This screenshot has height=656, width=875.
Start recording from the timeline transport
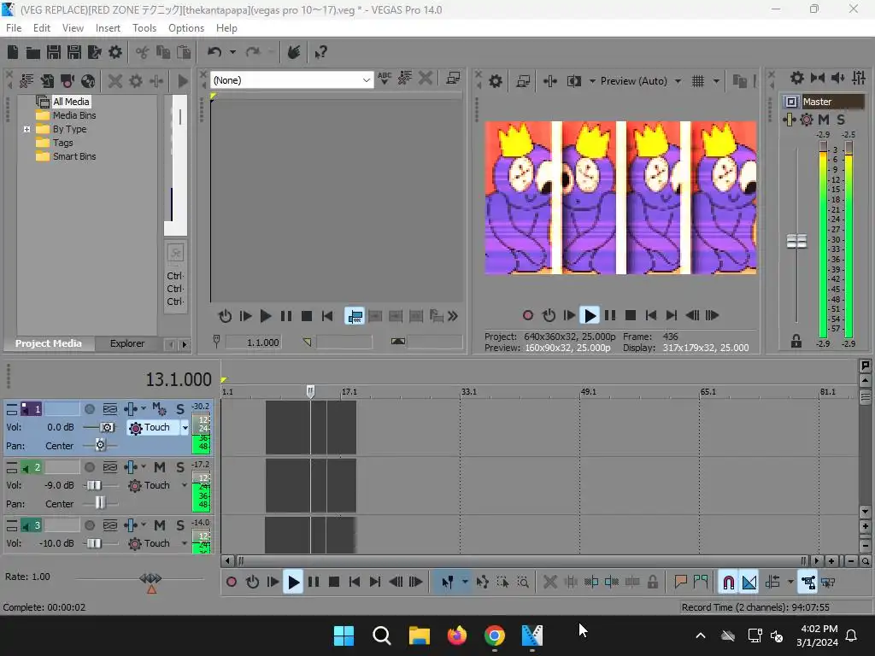coord(231,583)
